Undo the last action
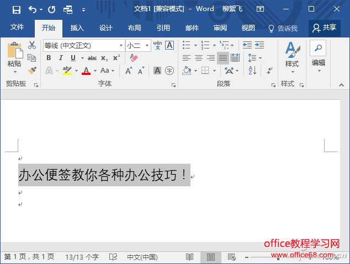This screenshot has height=264, width=350. click(33, 9)
